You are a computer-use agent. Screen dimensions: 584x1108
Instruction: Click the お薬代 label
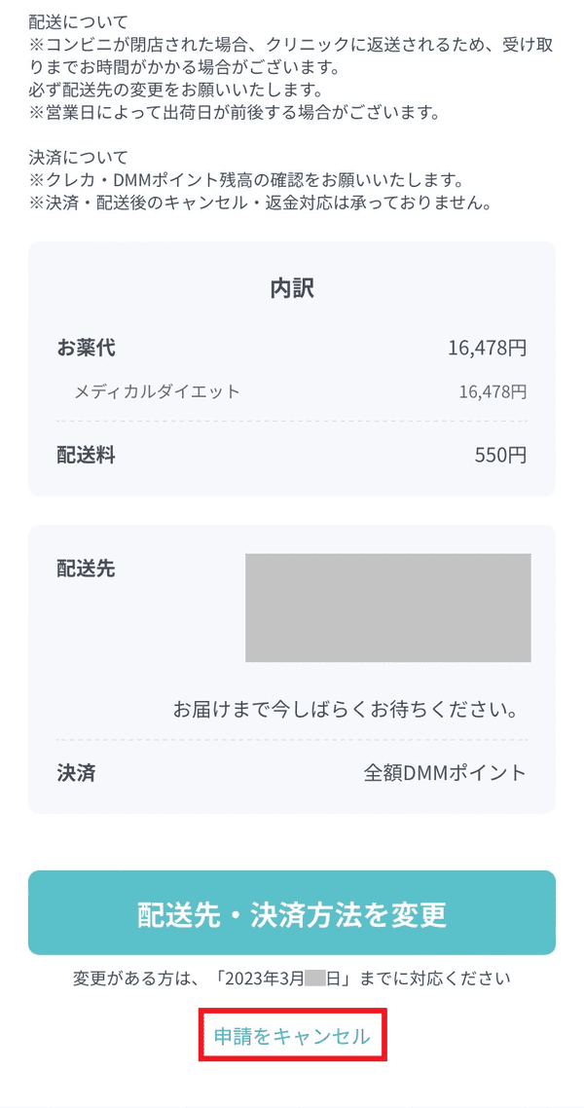point(87,348)
